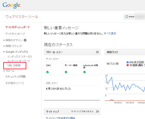Image resolution: width=145 pixels, height=119 pixels.
Task: Click globe icon in site selector
Action: point(127,16)
